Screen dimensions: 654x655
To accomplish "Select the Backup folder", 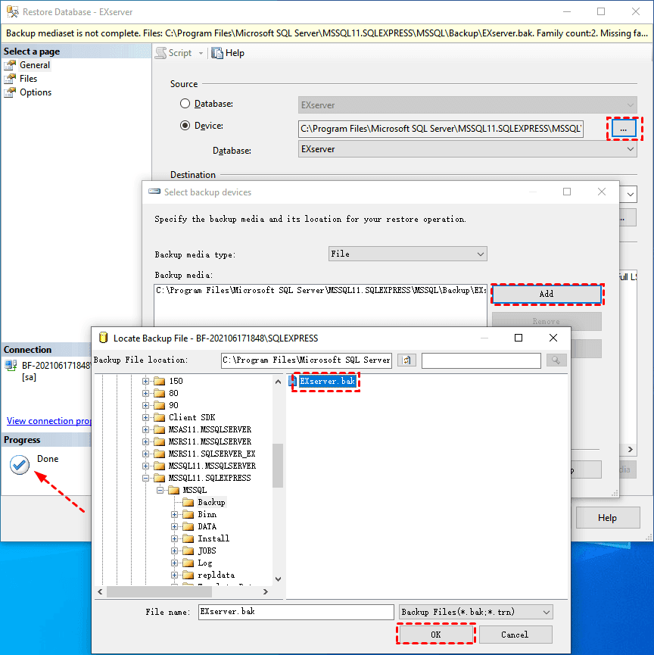I will (x=211, y=502).
